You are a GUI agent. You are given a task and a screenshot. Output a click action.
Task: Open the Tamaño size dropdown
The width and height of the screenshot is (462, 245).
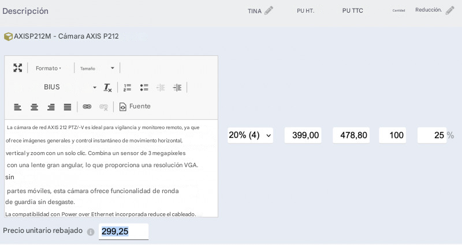click(x=97, y=68)
